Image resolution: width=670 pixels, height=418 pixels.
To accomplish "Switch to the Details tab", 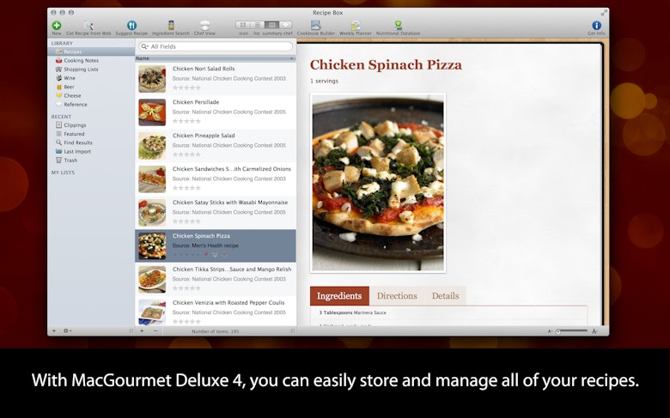I will point(445,296).
